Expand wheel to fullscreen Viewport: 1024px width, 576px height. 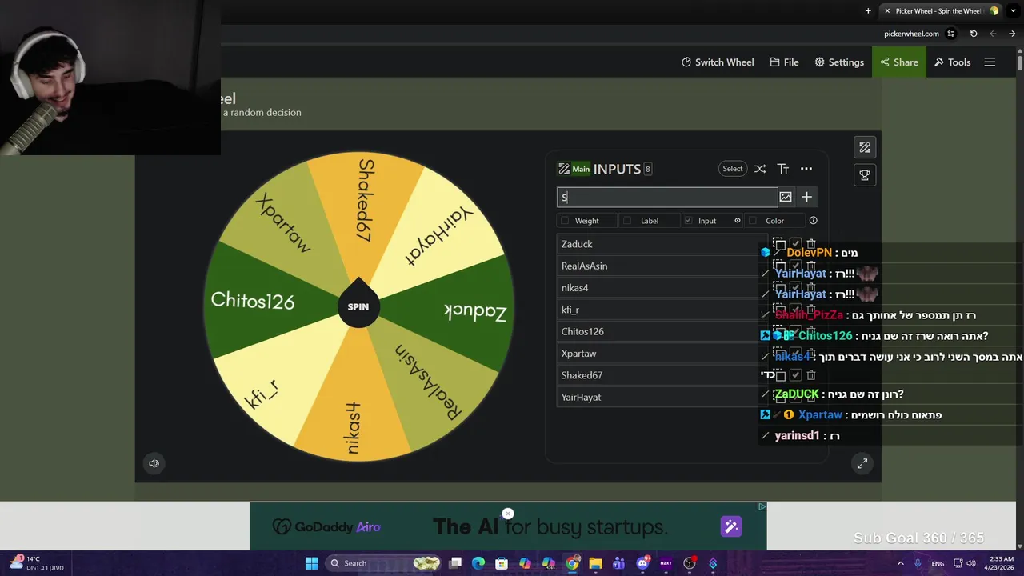pos(862,463)
